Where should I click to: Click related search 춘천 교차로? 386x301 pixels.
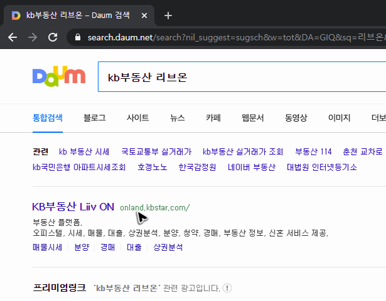[x=363, y=152]
